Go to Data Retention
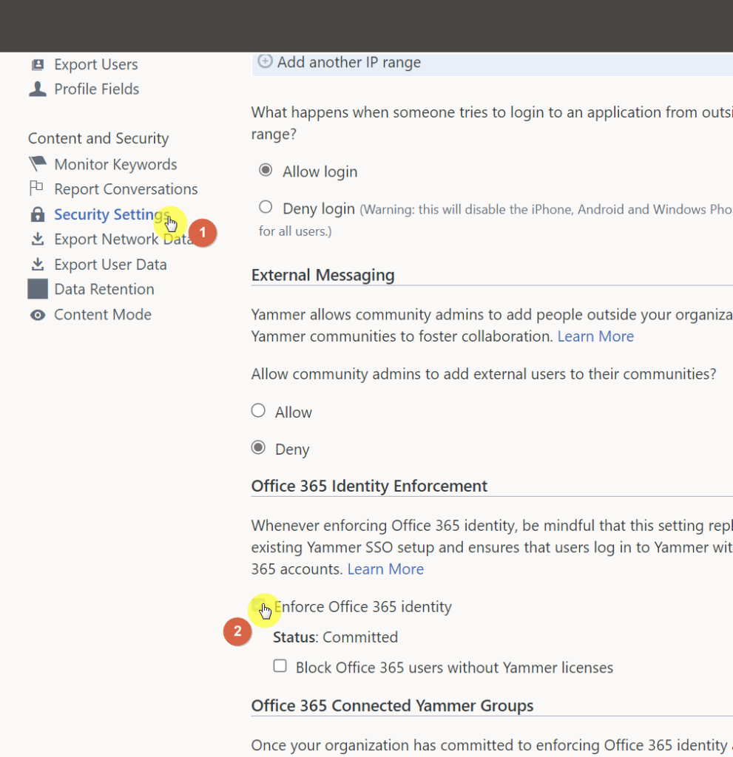 104,289
